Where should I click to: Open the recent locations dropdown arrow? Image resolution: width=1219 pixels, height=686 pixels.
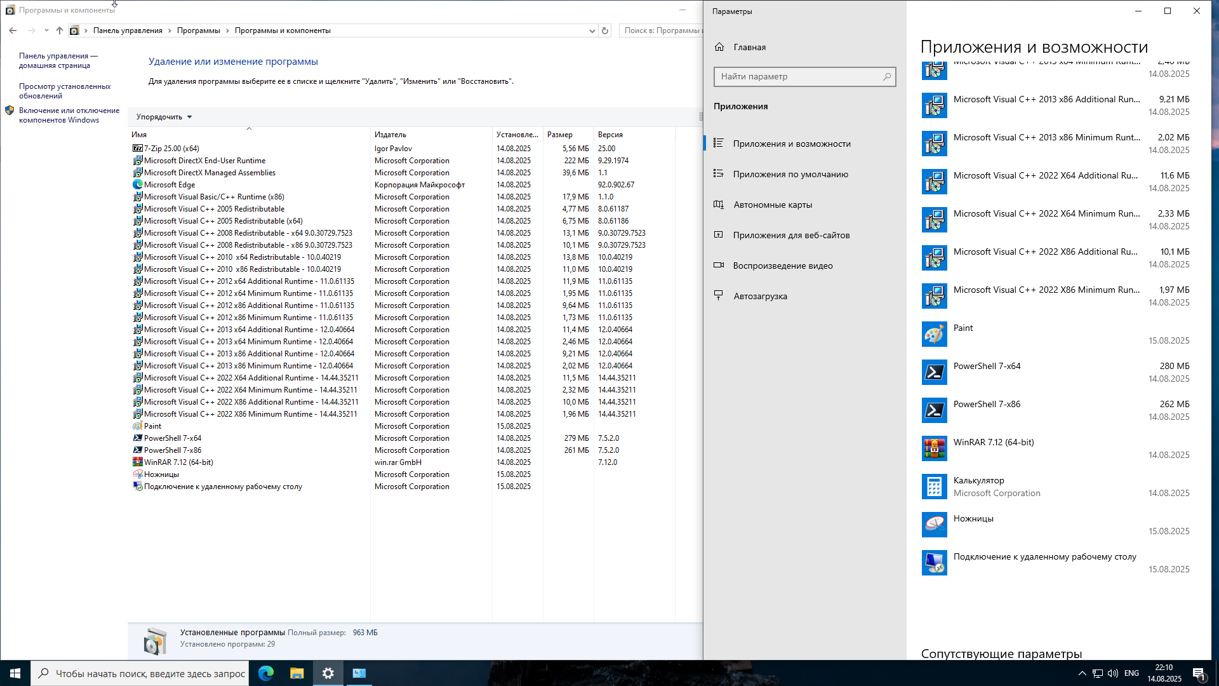pos(46,30)
